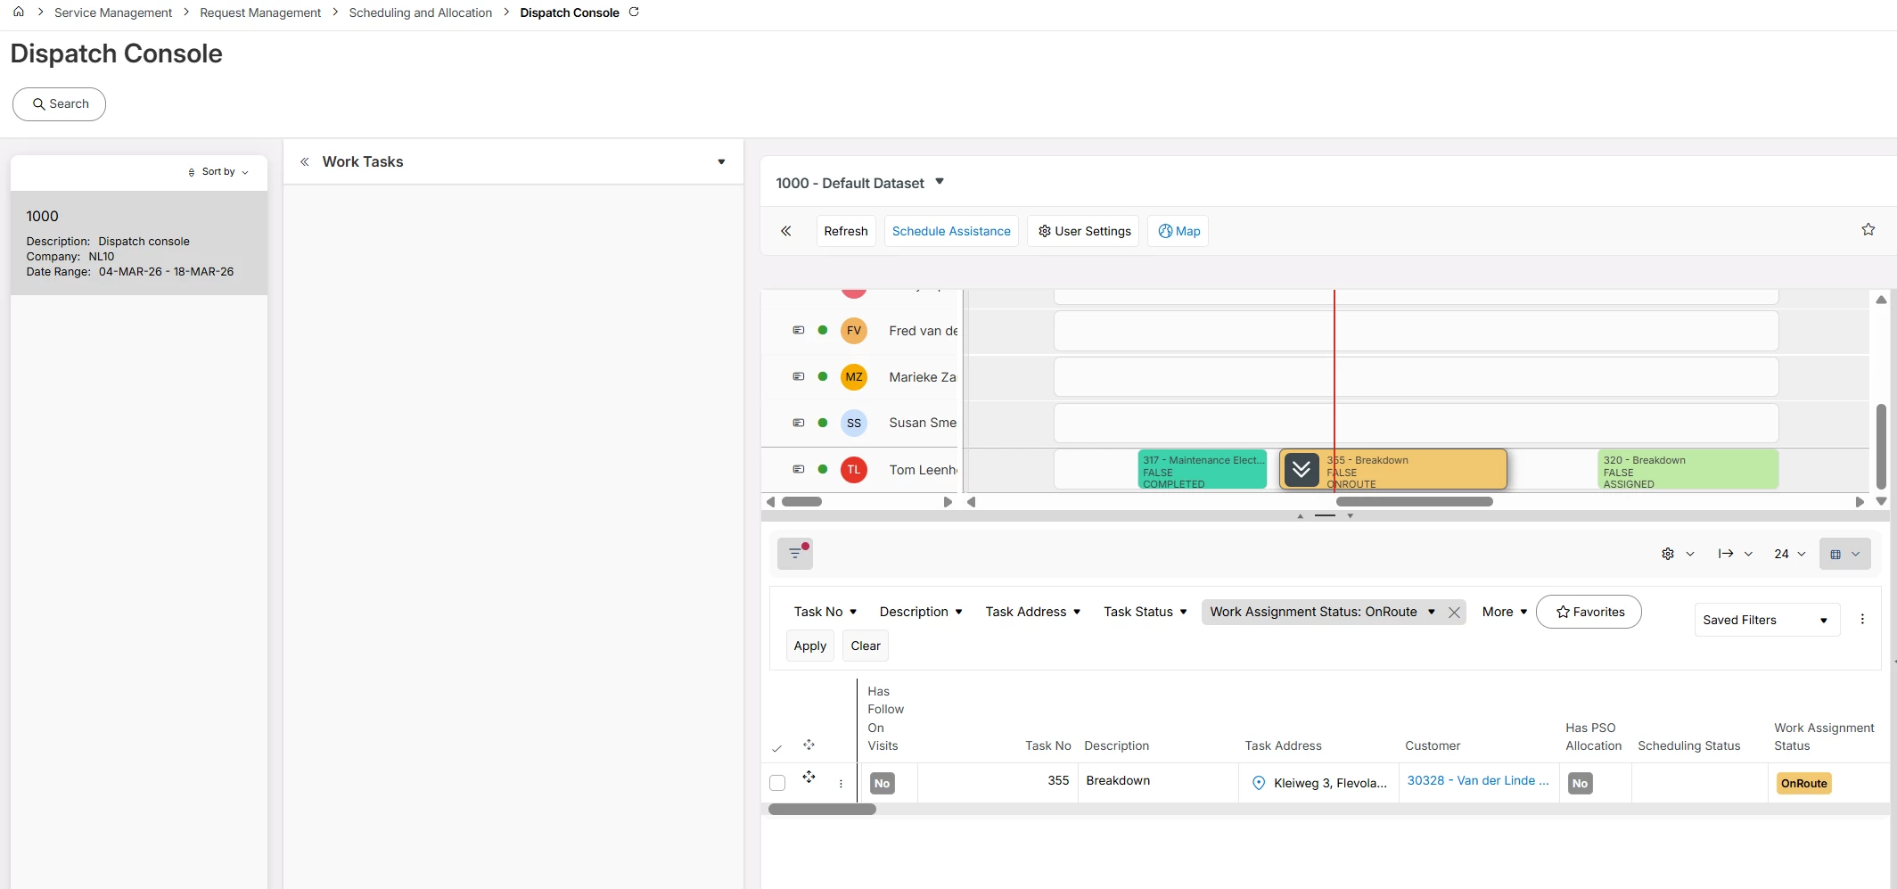1897x889 pixels.
Task: Open the Description filter dropdown
Action: tap(921, 612)
